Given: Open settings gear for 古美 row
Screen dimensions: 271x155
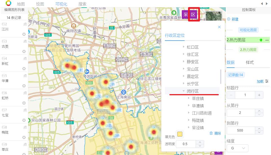Looking at the screenshot, I should (24, 51).
